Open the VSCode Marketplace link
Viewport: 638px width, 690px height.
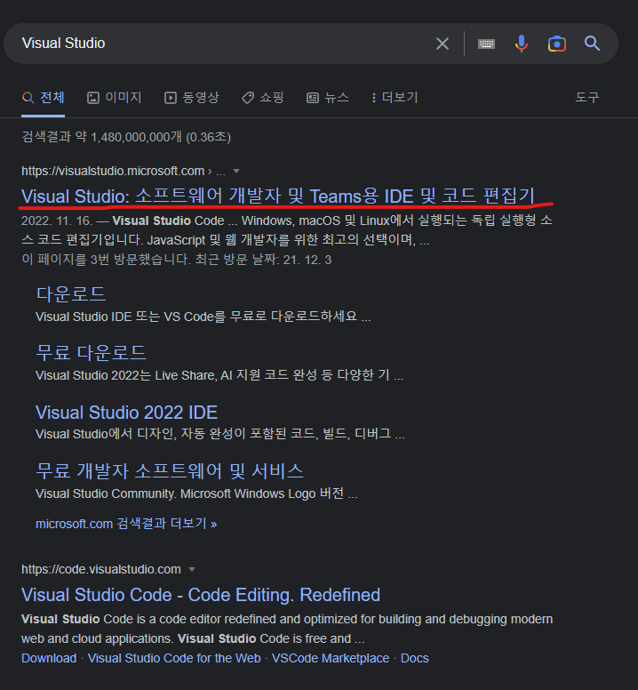tap(331, 658)
